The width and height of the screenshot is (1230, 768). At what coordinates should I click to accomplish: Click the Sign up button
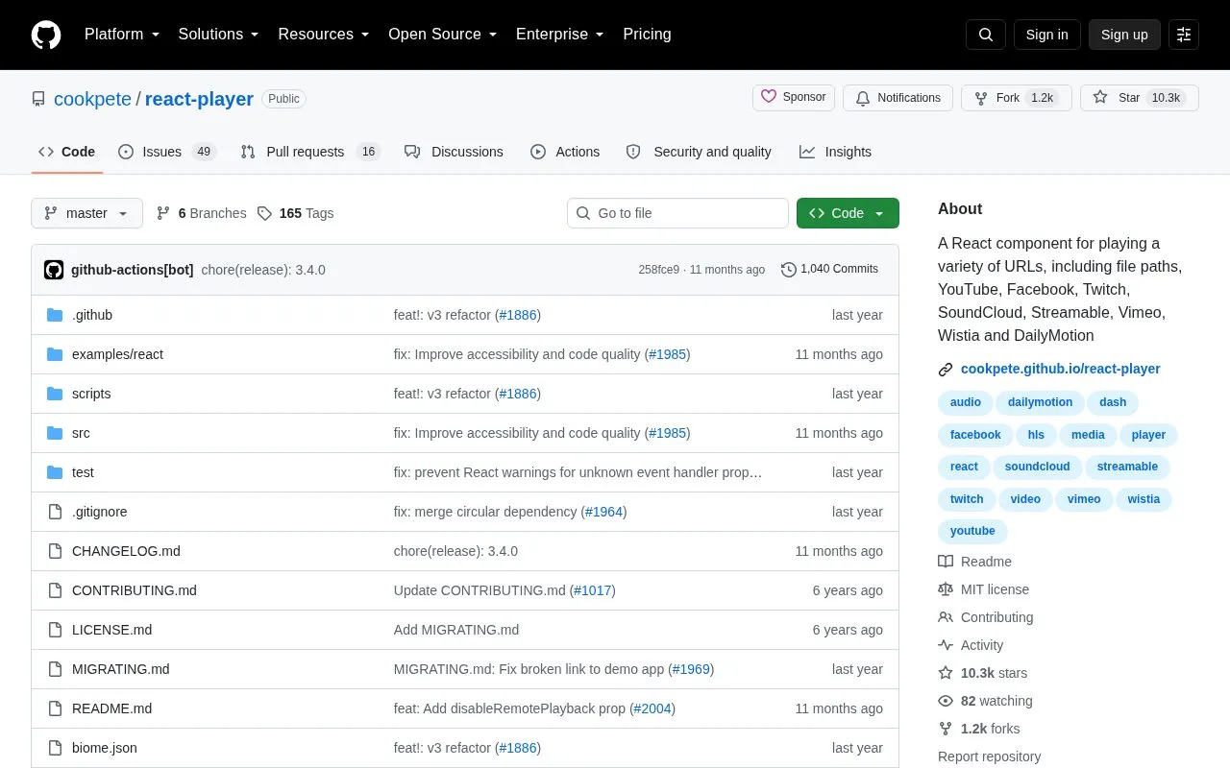[1124, 35]
